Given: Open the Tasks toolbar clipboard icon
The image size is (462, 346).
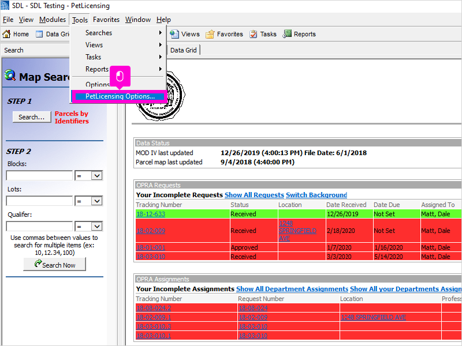Looking at the screenshot, I should tap(253, 34).
